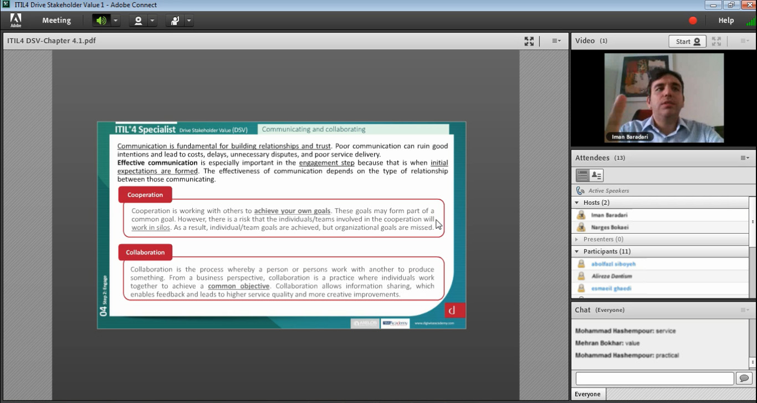This screenshot has width=757, height=403.
Task: Click the slide's Collaboration red label
Action: click(x=145, y=252)
